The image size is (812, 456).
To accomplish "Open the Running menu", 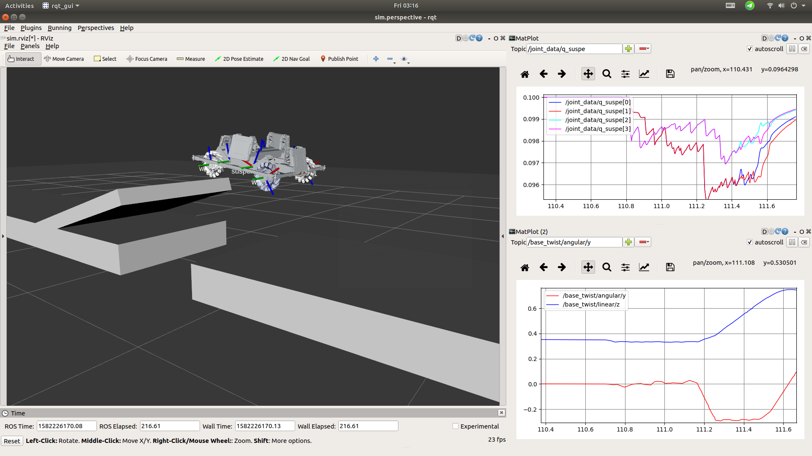I will click(x=60, y=28).
